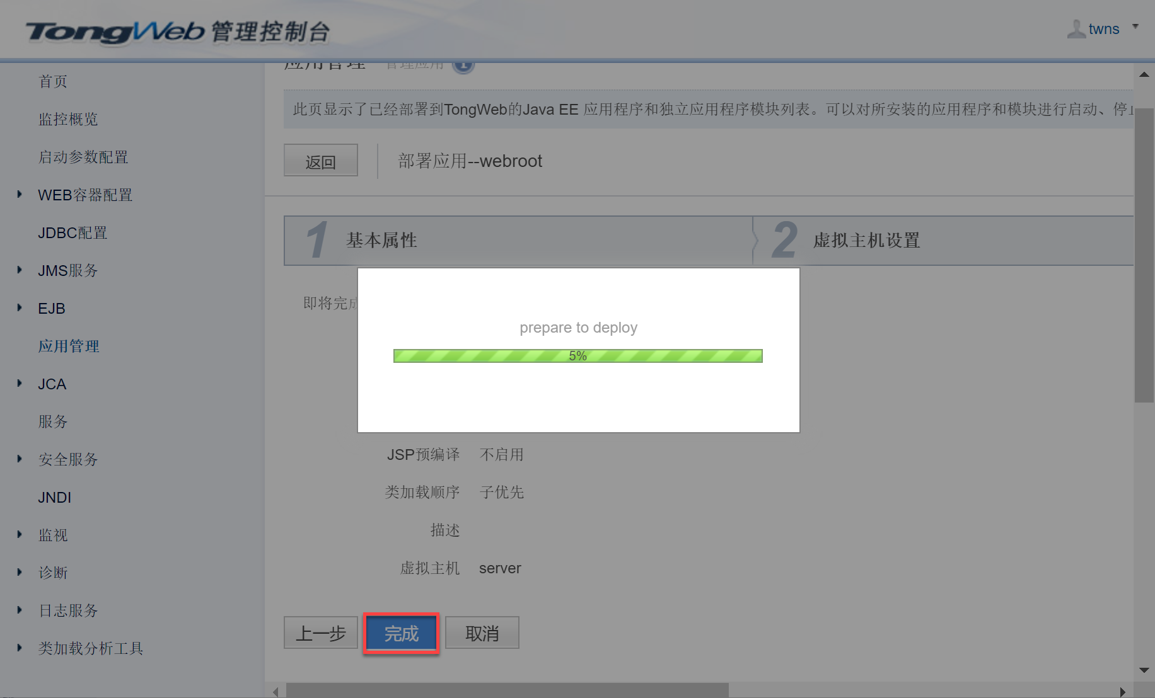
Task: Expand the EJB sidebar arrow
Action: tap(20, 307)
